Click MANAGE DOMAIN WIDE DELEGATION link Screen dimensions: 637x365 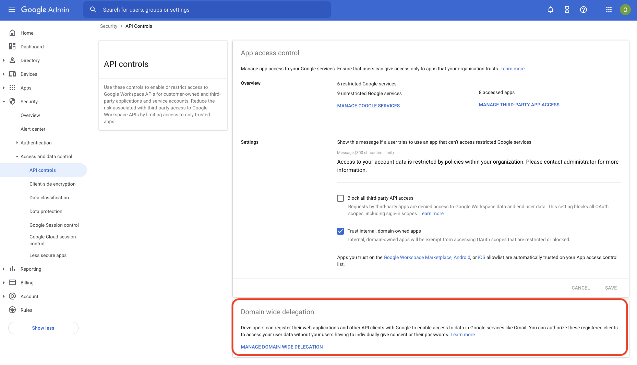pyautogui.click(x=282, y=347)
